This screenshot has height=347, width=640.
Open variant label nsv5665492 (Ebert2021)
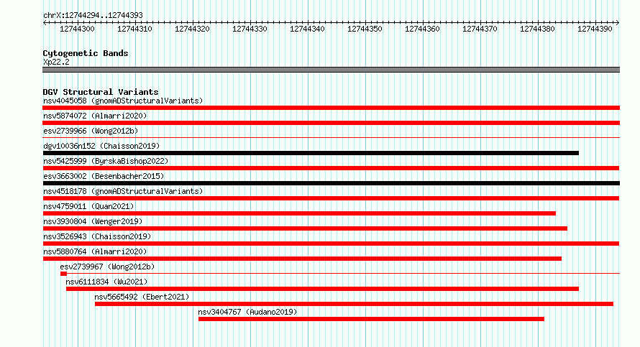pyautogui.click(x=142, y=297)
